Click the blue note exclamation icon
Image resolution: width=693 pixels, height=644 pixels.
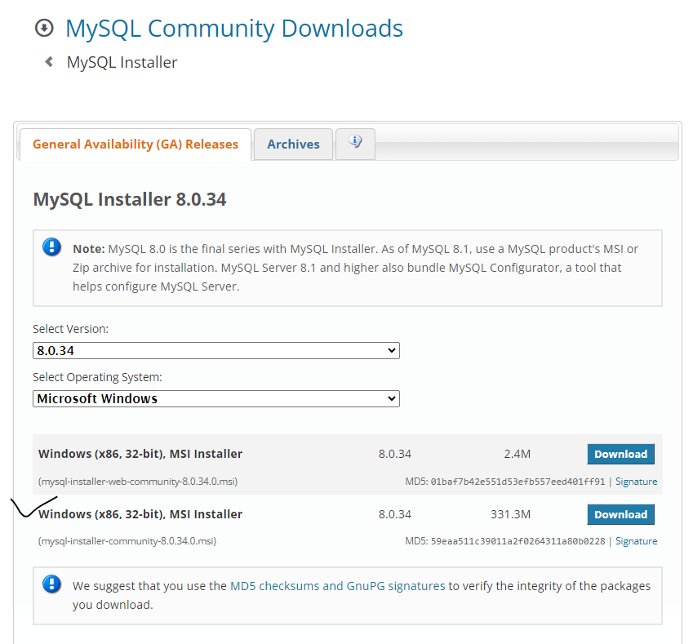(51, 247)
